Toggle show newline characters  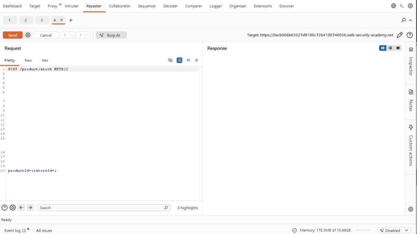(x=188, y=60)
